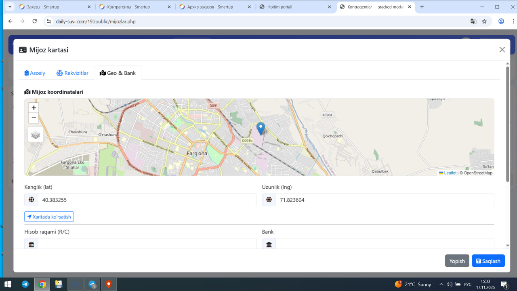Switch to the Заказы - Smartup browser tab
Screen dimensions: 517x291
pos(54,7)
